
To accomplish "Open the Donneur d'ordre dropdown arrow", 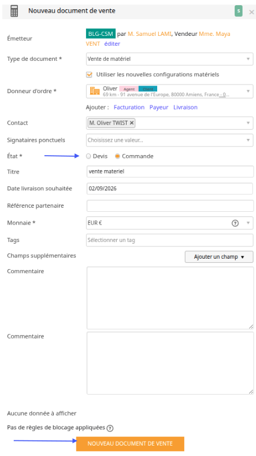I will pyautogui.click(x=248, y=91).
